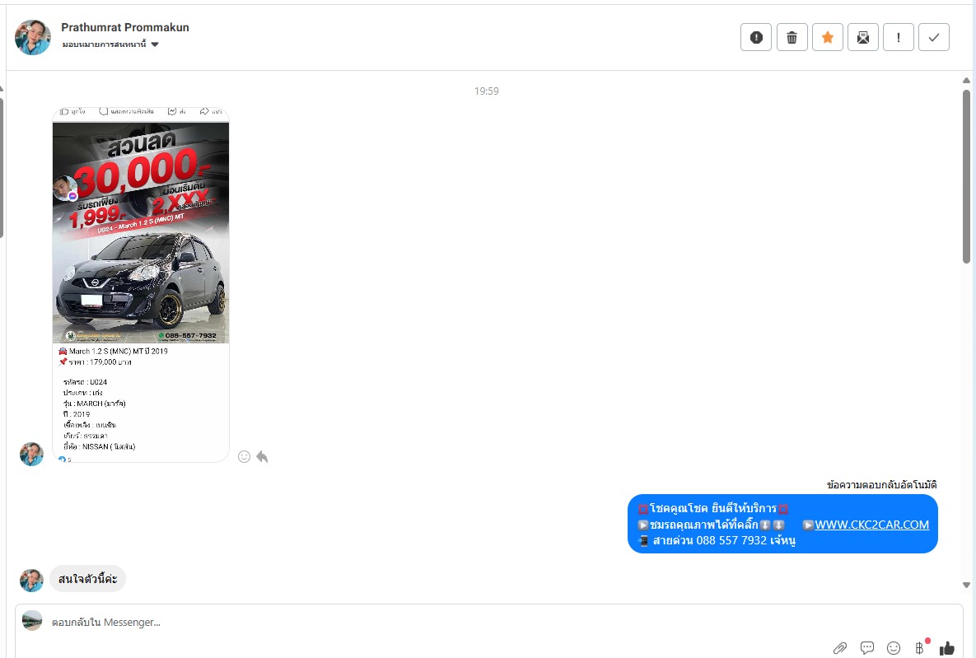Viewport: 976px width, 658px height.
Task: Click the automatic reply label above bubble
Action: click(881, 484)
